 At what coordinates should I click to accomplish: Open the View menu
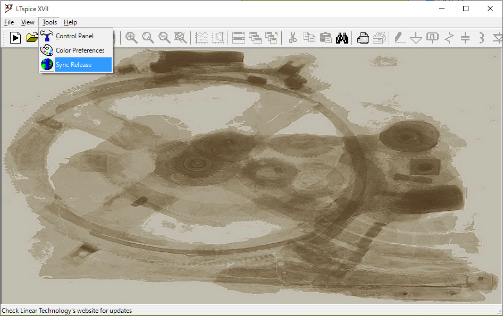(x=28, y=22)
